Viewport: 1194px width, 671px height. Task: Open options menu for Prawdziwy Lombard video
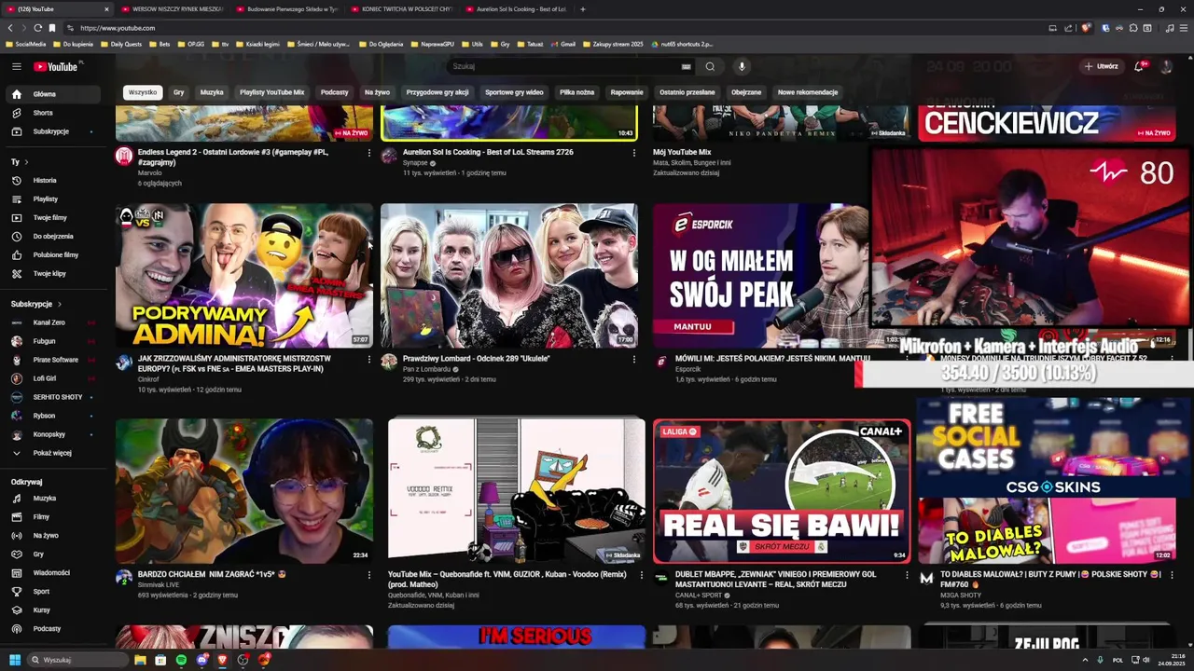pyautogui.click(x=633, y=359)
